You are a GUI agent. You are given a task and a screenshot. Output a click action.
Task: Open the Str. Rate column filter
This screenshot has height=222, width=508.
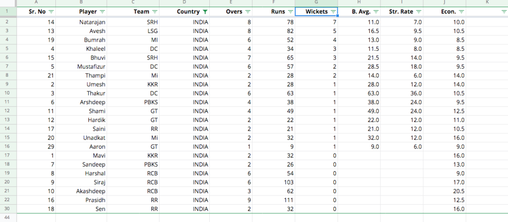pyautogui.click(x=419, y=12)
